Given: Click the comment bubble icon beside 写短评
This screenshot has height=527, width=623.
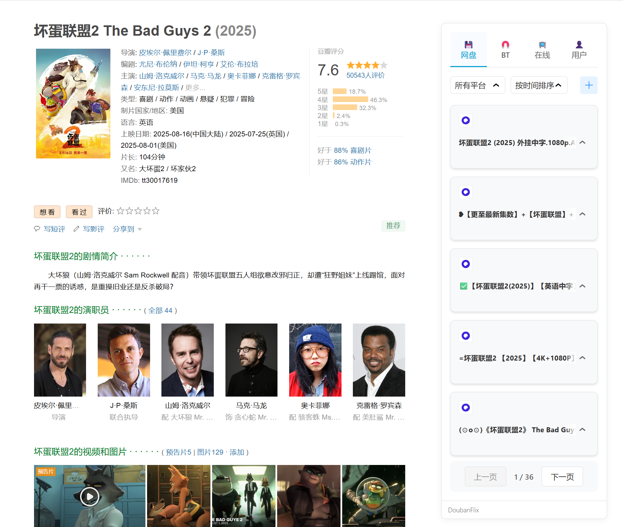Looking at the screenshot, I should [37, 229].
